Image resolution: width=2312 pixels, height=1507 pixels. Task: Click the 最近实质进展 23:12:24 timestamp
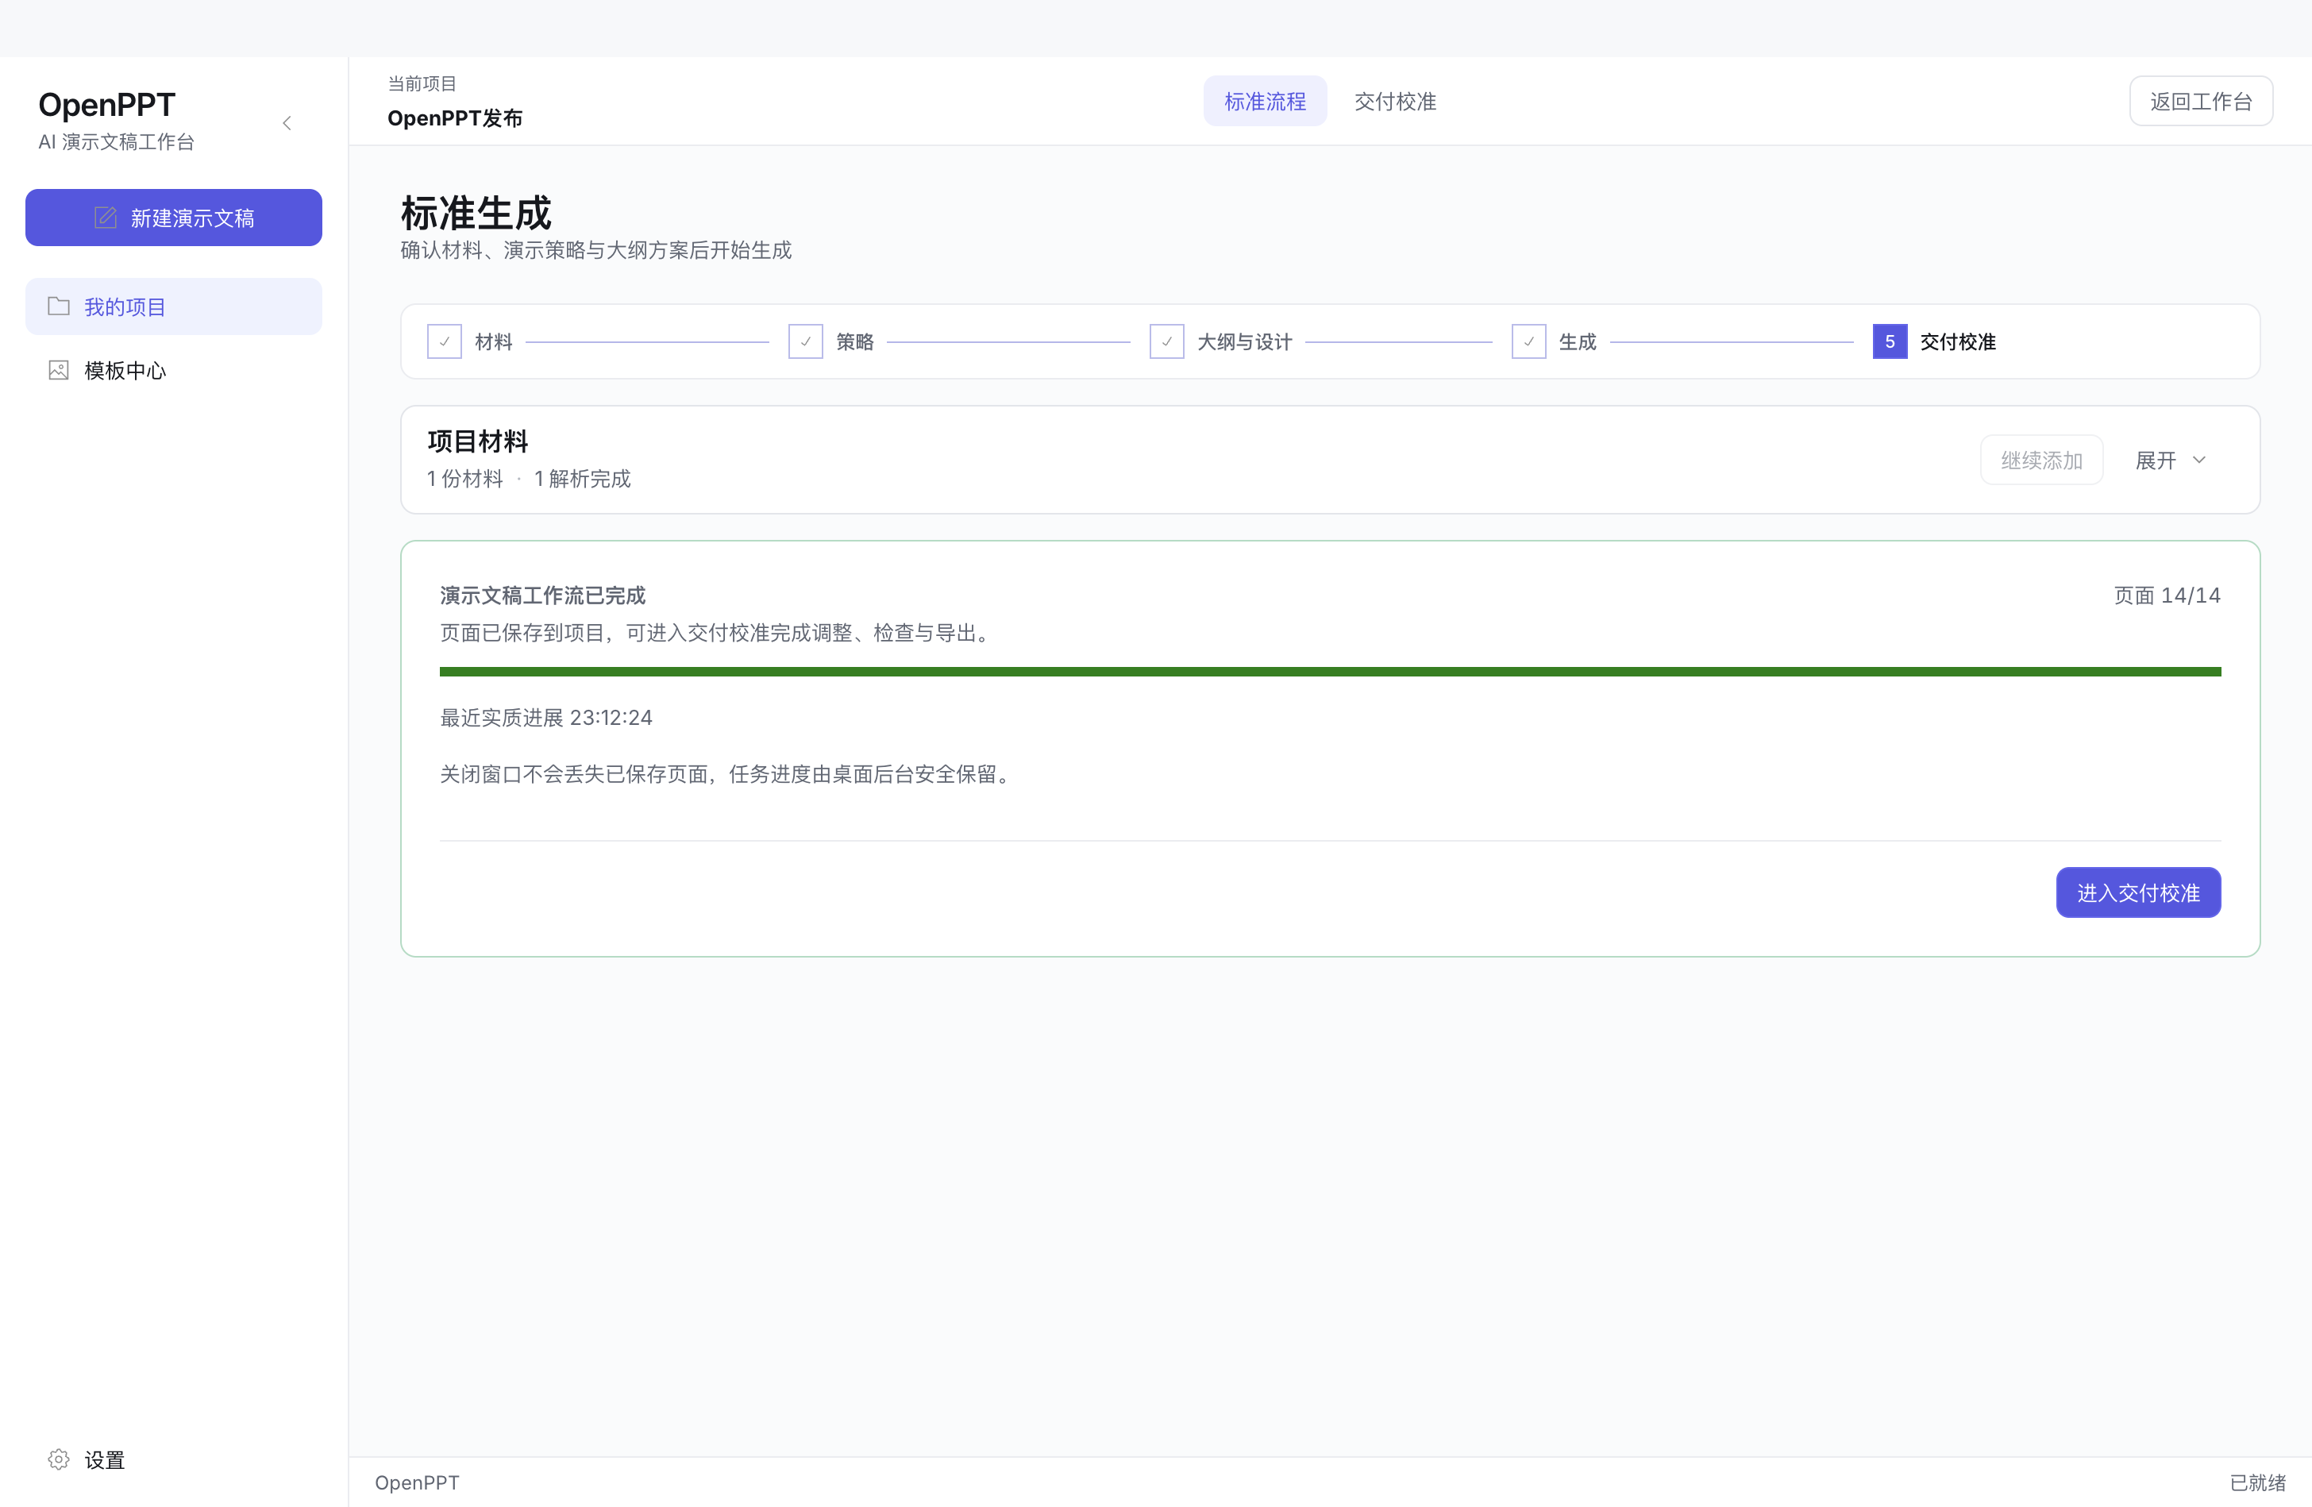tap(546, 717)
